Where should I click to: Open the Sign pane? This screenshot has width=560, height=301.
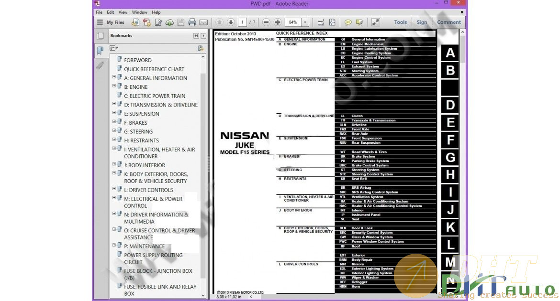tap(422, 22)
